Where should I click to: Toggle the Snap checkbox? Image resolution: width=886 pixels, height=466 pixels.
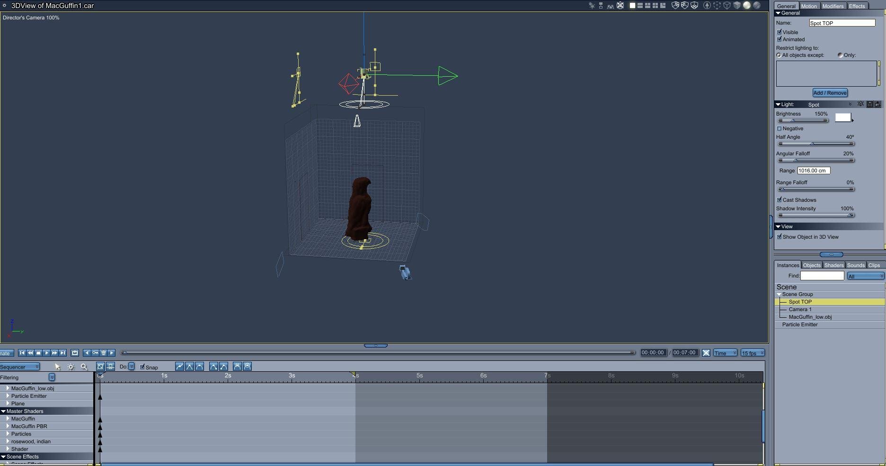click(142, 367)
